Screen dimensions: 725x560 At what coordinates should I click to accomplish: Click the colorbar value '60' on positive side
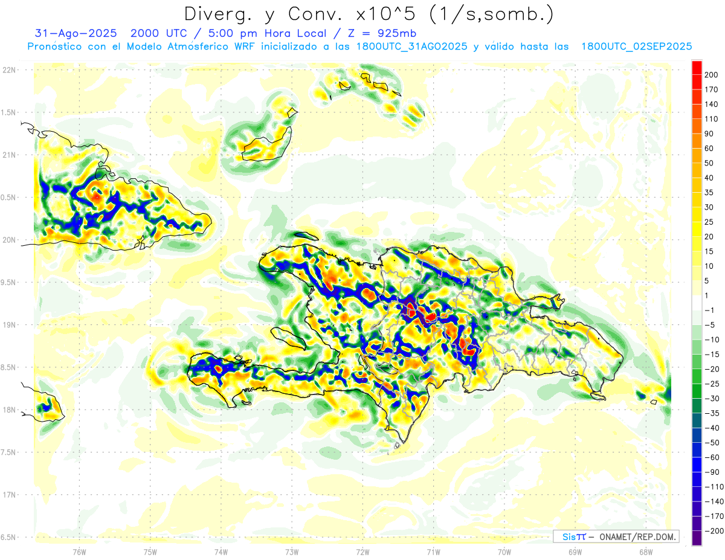click(710, 149)
